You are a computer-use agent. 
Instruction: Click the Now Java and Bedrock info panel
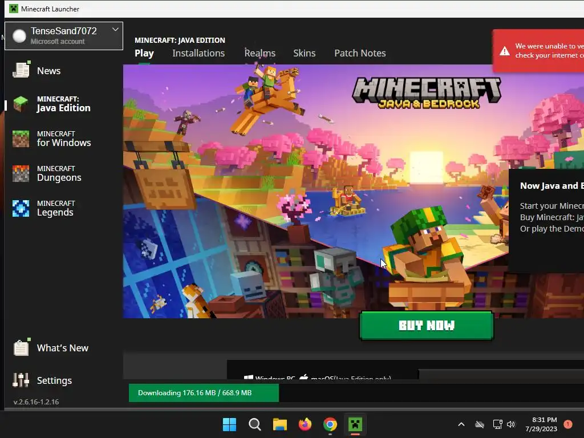coord(546,221)
